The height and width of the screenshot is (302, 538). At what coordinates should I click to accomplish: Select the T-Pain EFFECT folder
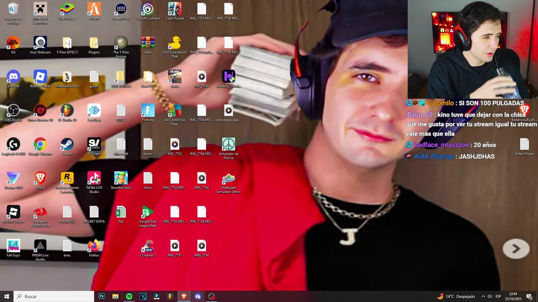point(67,45)
